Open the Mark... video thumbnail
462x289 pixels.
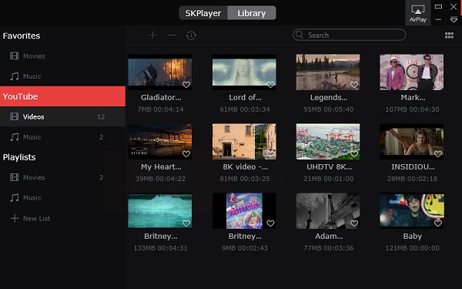[412, 72]
